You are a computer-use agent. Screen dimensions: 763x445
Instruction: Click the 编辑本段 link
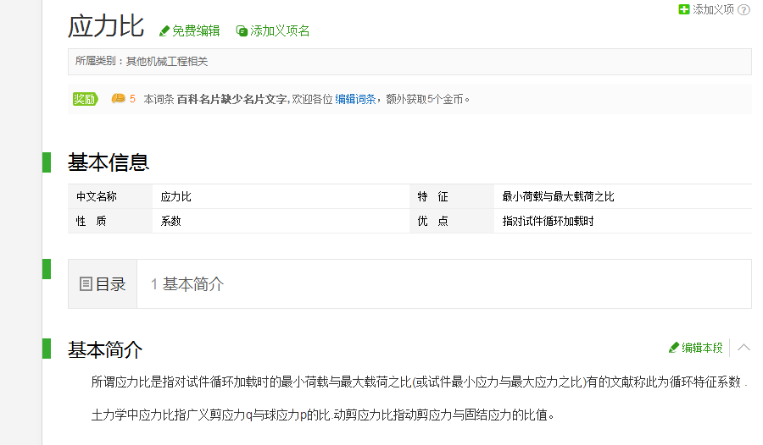[x=702, y=348]
